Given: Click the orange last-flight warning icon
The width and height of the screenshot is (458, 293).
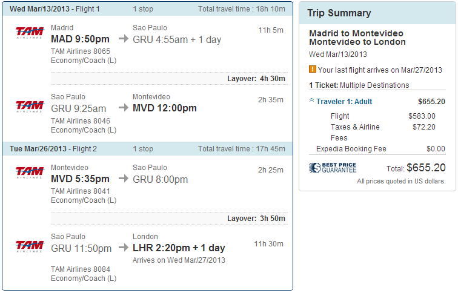Looking at the screenshot, I should pyautogui.click(x=313, y=69).
